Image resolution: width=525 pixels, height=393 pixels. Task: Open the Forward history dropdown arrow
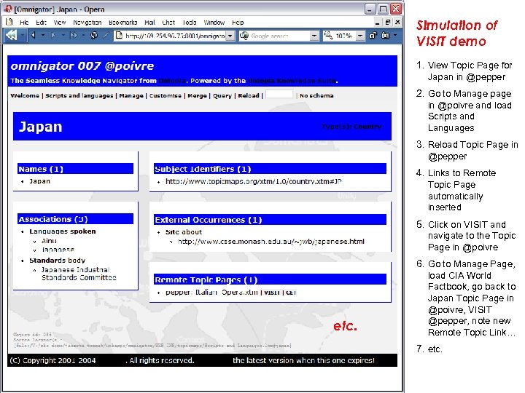coord(63,35)
